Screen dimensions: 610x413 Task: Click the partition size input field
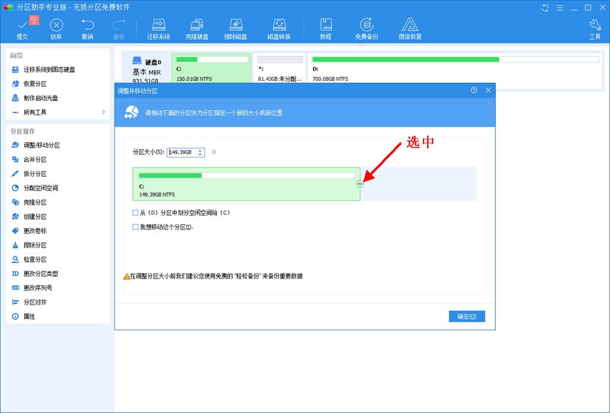[x=182, y=152]
